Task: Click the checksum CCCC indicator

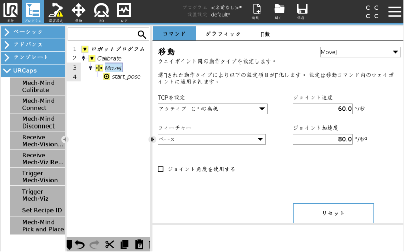Action: click(x=372, y=12)
